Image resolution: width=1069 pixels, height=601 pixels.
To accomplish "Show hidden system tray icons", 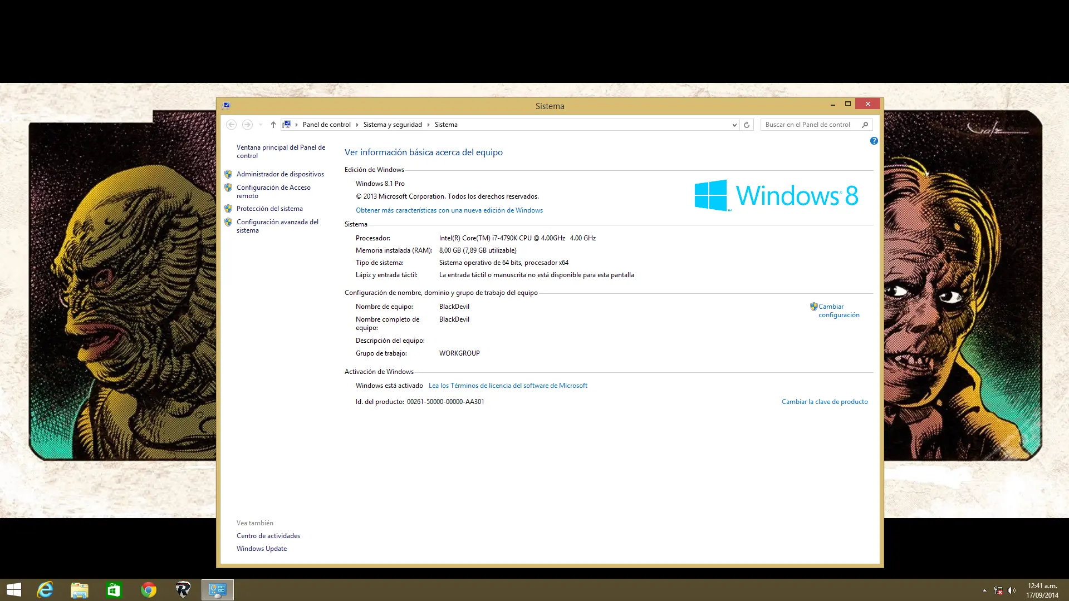I will click(984, 590).
